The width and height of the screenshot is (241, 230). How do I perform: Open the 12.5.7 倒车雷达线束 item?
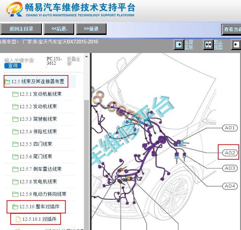(x=40, y=169)
